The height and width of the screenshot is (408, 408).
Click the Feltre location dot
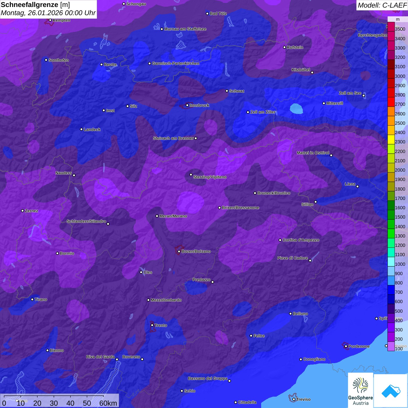coord(251,336)
